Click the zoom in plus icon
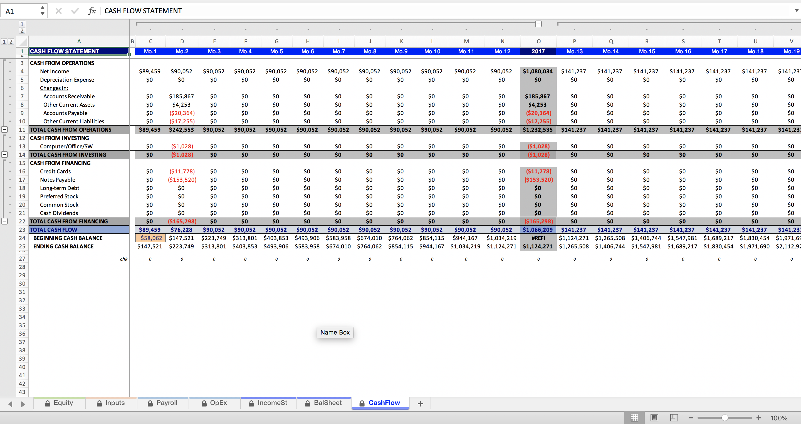Image resolution: width=801 pixels, height=424 pixels. pos(759,418)
